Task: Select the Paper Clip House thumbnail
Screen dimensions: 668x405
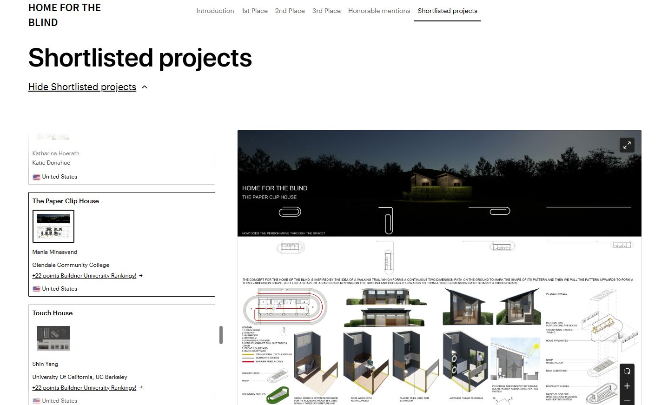Action: (53, 226)
